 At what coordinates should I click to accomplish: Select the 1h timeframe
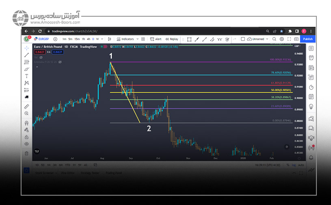pyautogui.click(x=83, y=39)
